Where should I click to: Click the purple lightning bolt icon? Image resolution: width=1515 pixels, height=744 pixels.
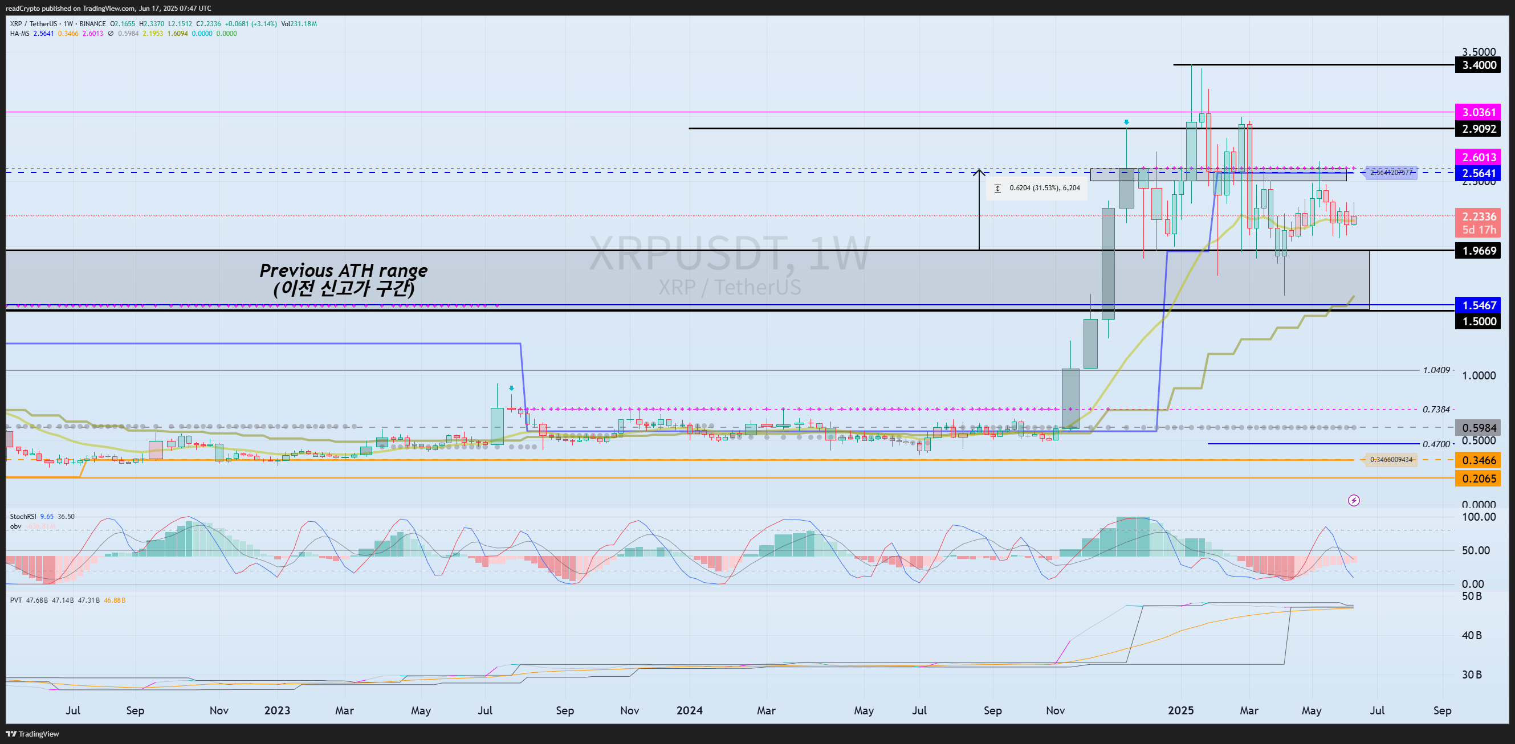click(x=1354, y=501)
